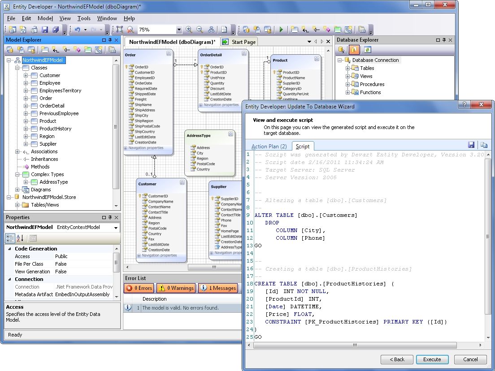This screenshot has height=371, width=495.
Task: Open the Tools menu
Action: (x=84, y=18)
